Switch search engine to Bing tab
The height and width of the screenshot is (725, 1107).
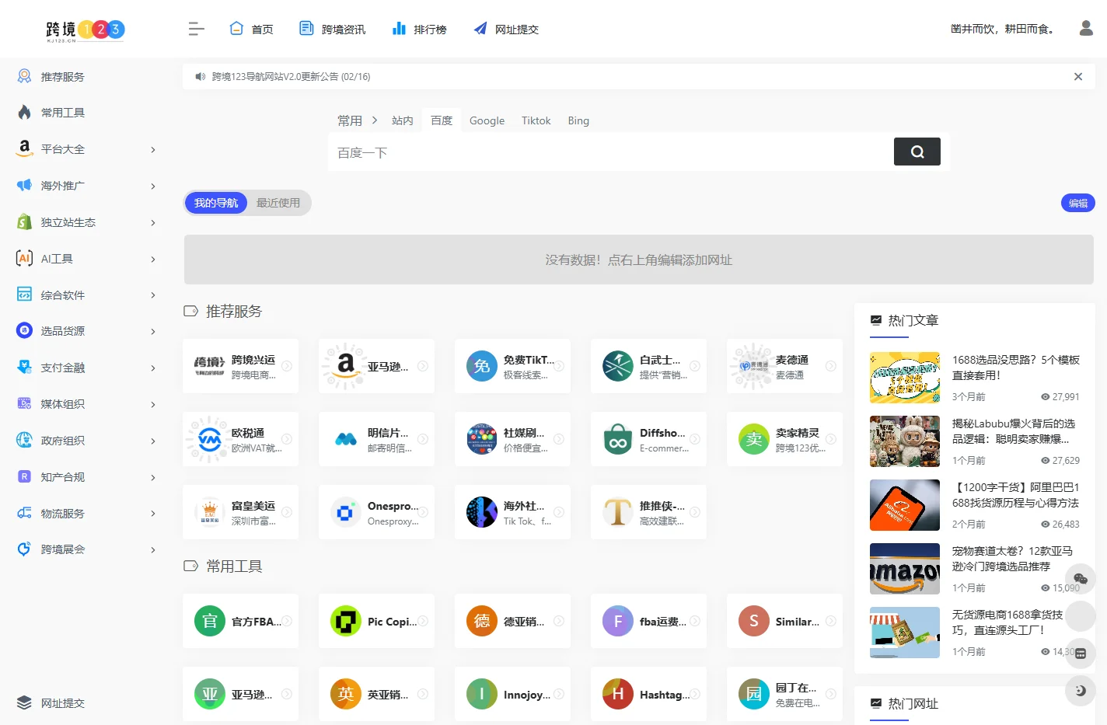coord(578,120)
